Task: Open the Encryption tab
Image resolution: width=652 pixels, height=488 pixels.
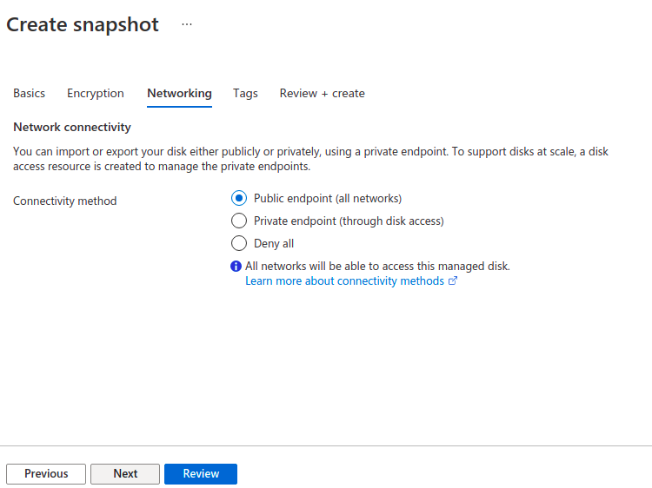Action: point(96,93)
